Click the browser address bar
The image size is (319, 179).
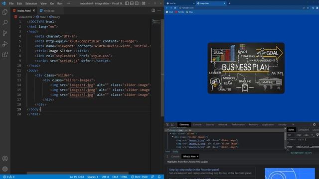(x=240, y=8)
